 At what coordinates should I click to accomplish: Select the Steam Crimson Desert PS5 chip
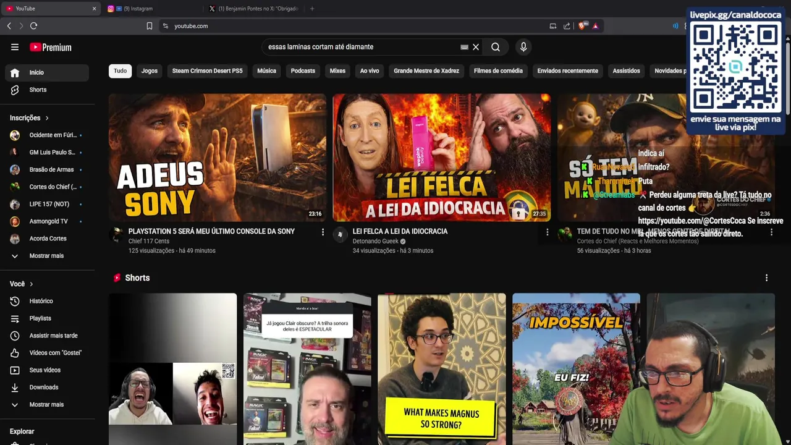pos(208,71)
